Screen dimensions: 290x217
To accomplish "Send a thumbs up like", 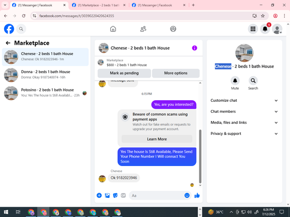I will 197,196.
